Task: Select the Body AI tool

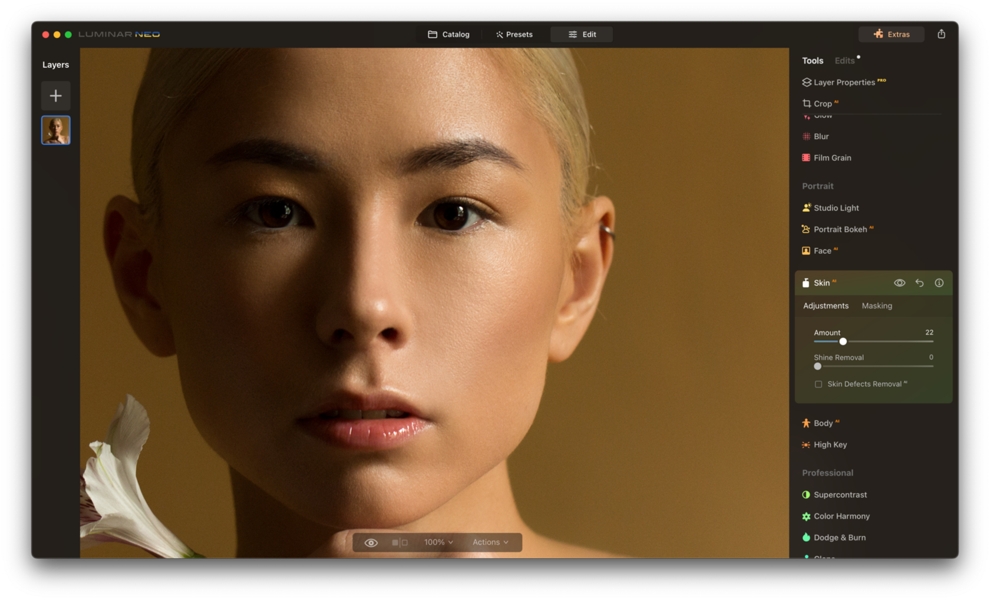Action: [x=824, y=423]
